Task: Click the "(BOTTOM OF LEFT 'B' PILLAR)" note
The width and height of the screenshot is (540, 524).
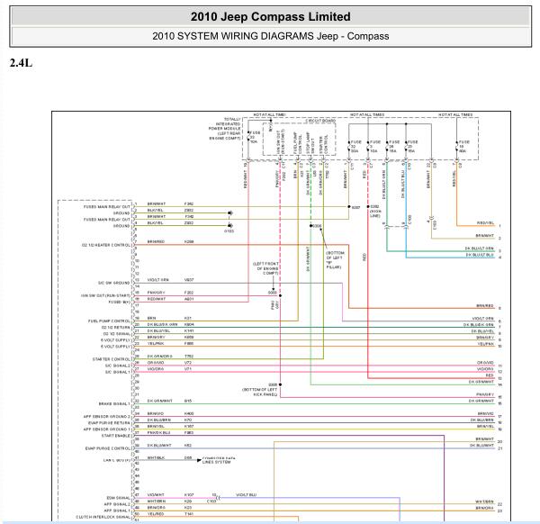Action: (x=335, y=260)
